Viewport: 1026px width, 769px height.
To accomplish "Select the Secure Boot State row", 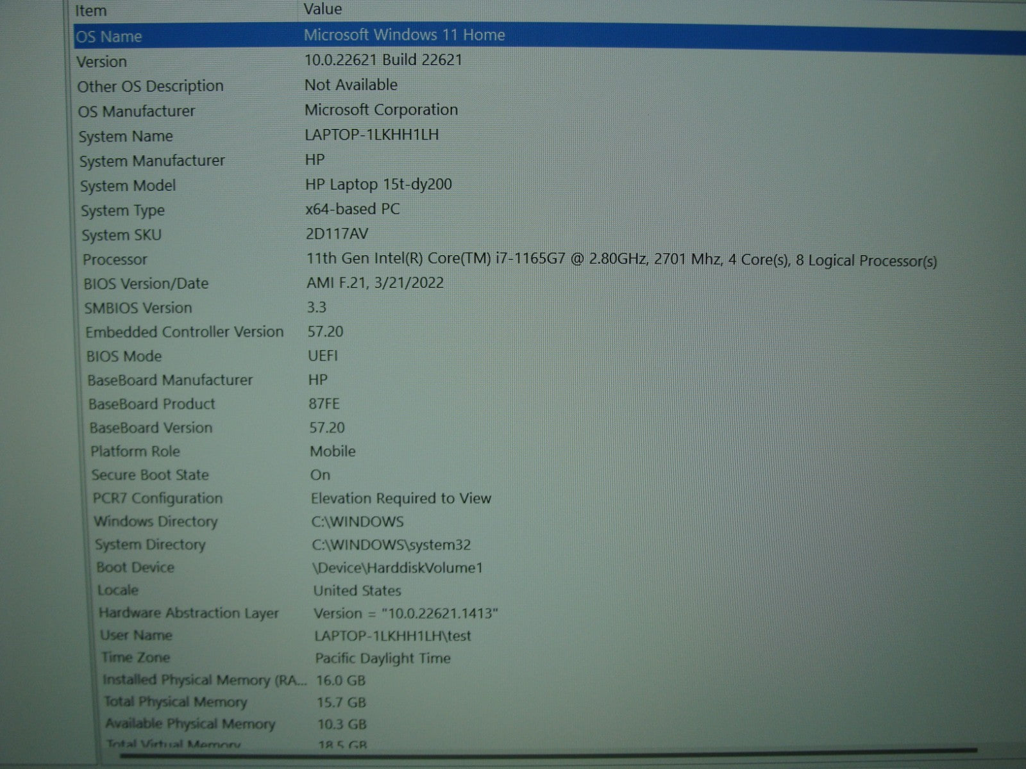I will 150,475.
